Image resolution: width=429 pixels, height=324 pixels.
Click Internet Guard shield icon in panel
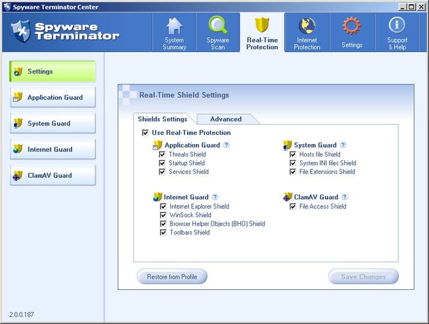(157, 197)
